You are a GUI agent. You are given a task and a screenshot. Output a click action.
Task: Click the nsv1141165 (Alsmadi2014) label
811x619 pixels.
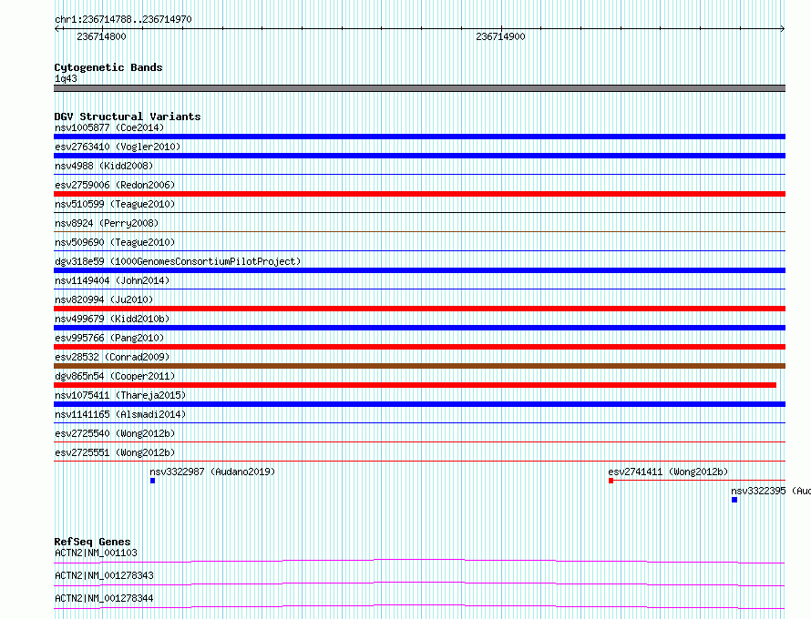(x=120, y=414)
